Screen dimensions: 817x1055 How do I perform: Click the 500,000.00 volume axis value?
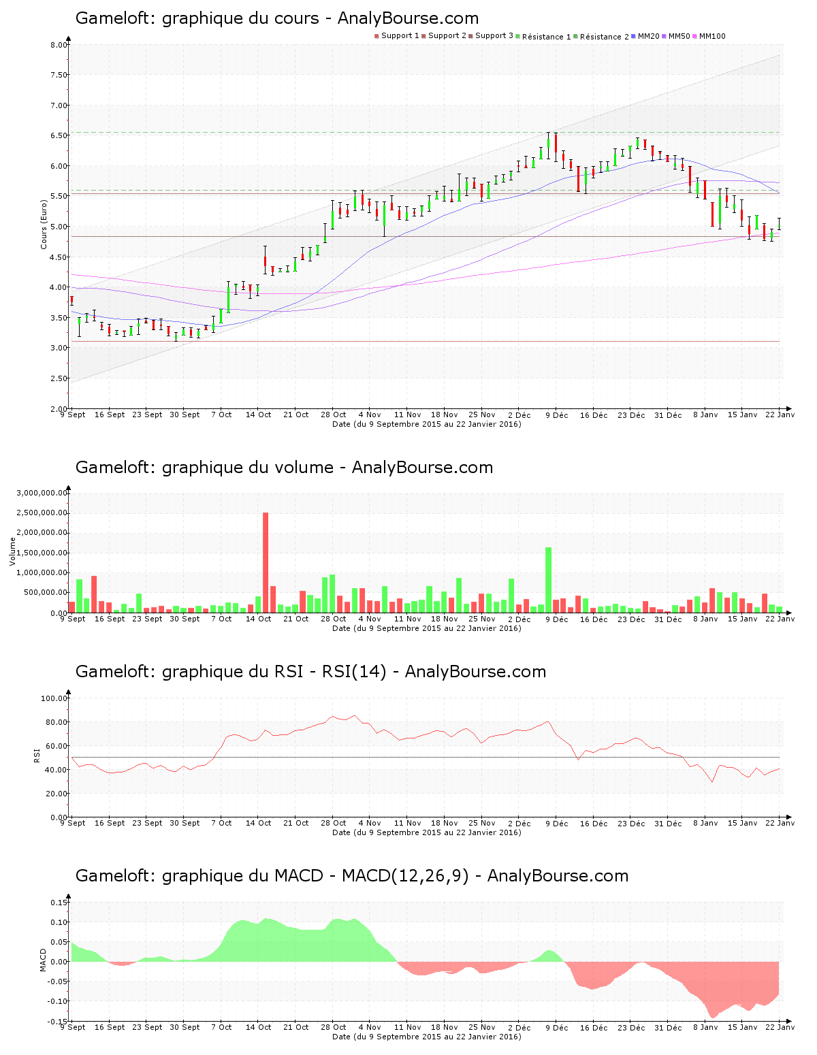pyautogui.click(x=45, y=593)
